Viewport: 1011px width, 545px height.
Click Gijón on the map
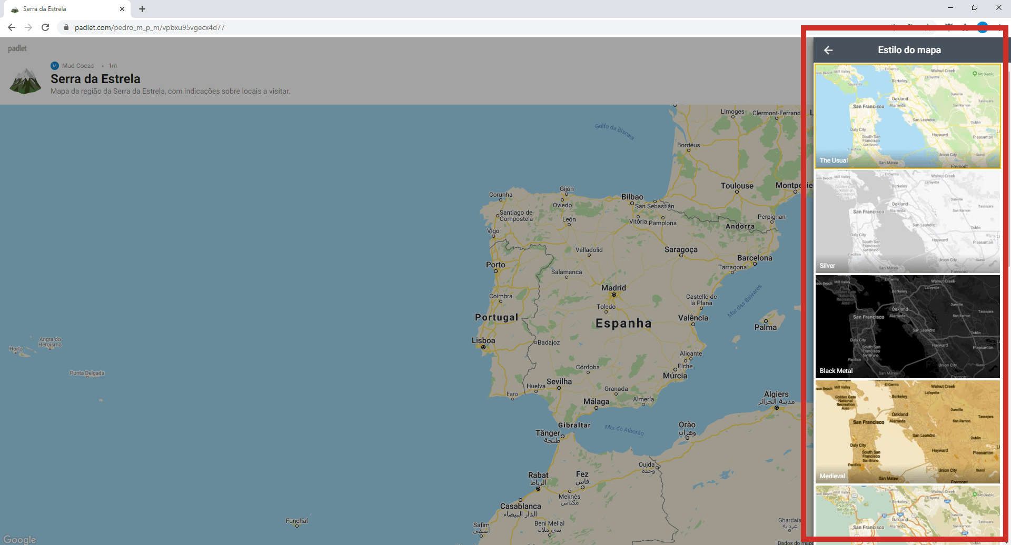click(567, 189)
